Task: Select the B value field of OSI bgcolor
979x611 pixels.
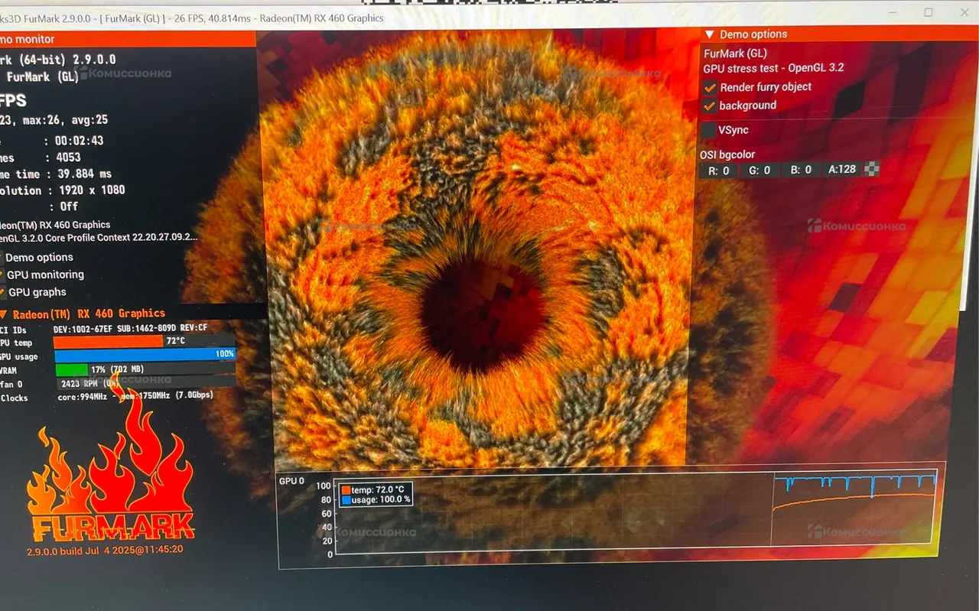Action: 801,170
